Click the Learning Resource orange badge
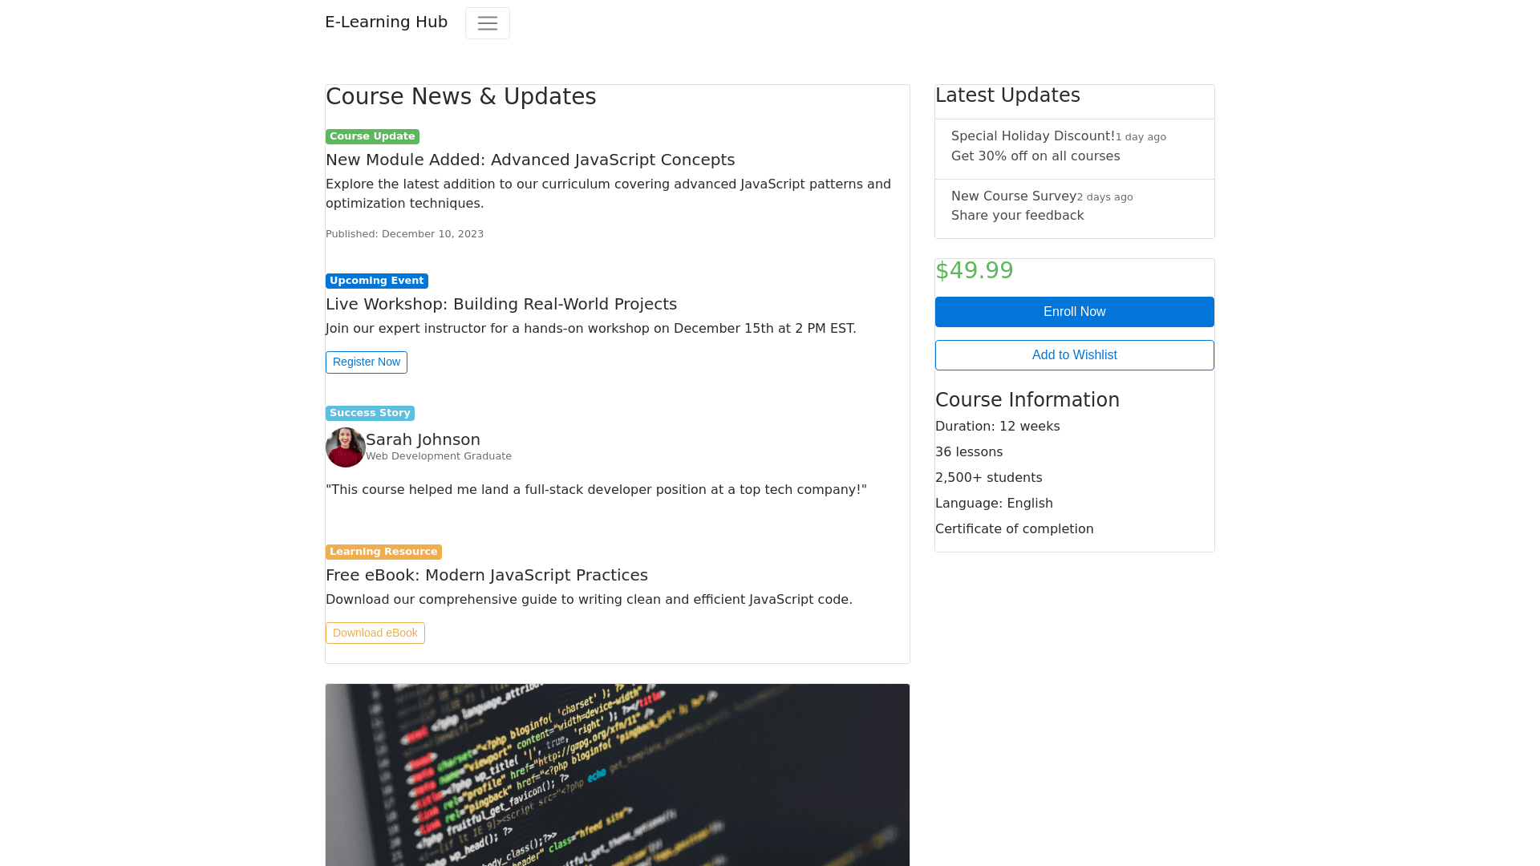 tap(383, 552)
